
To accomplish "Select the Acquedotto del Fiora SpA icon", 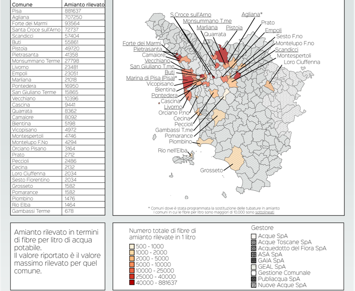I will coord(253,248).
